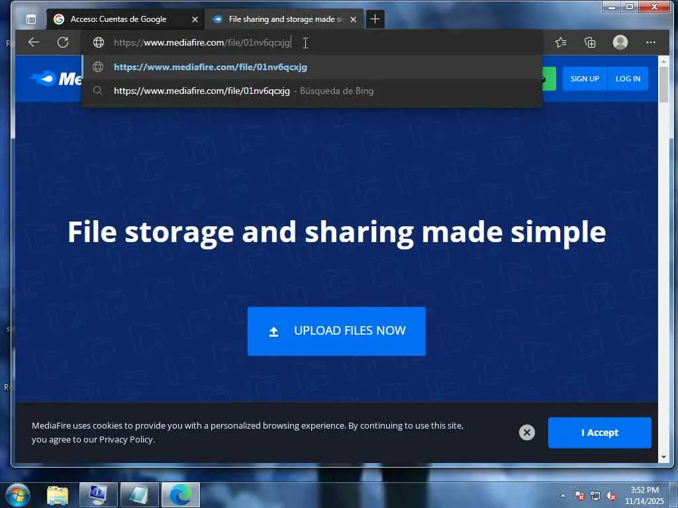Go back using the browser back arrow

(x=34, y=42)
